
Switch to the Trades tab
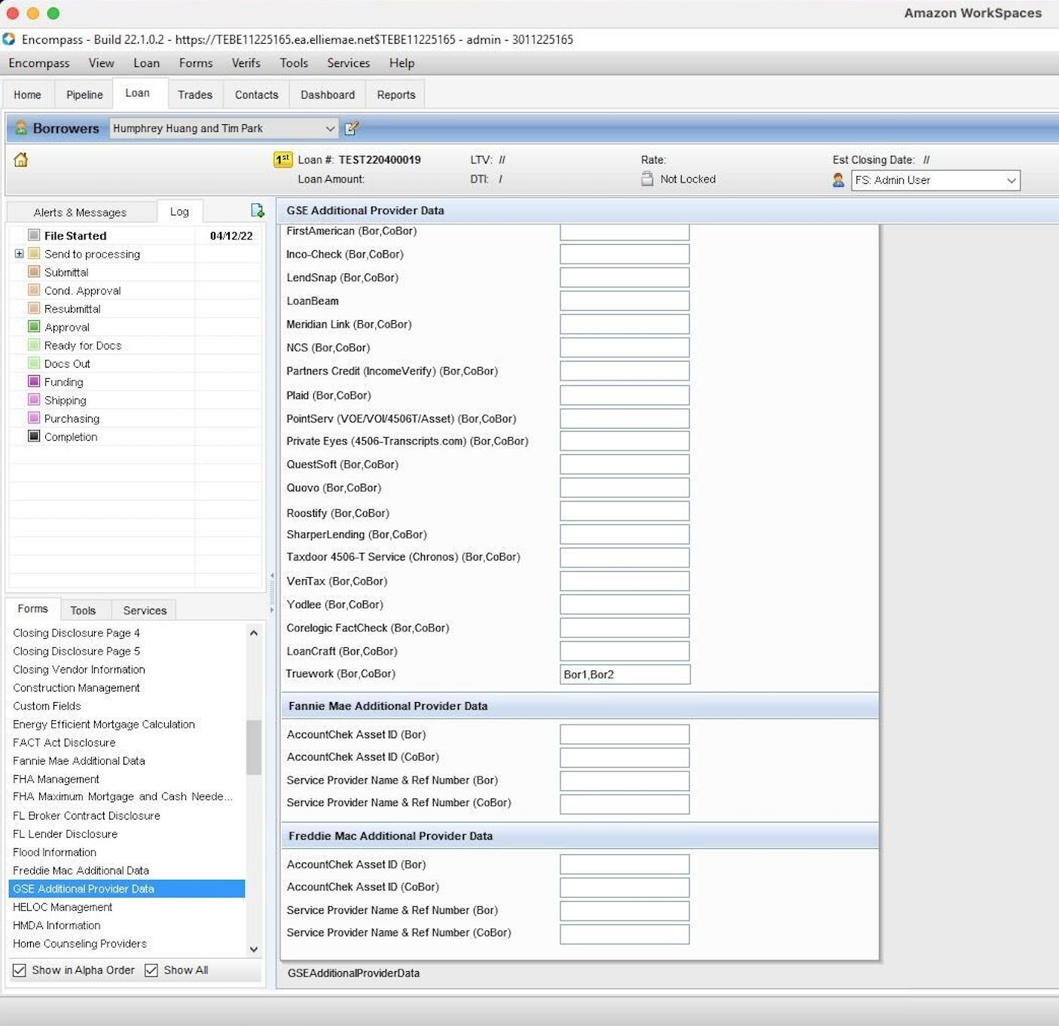[195, 95]
